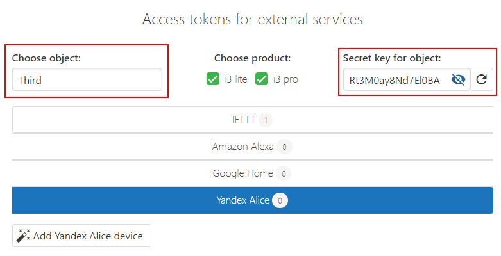This screenshot has height=256, width=501.
Task: Focus the Choose object field containing Third
Action: click(x=87, y=80)
